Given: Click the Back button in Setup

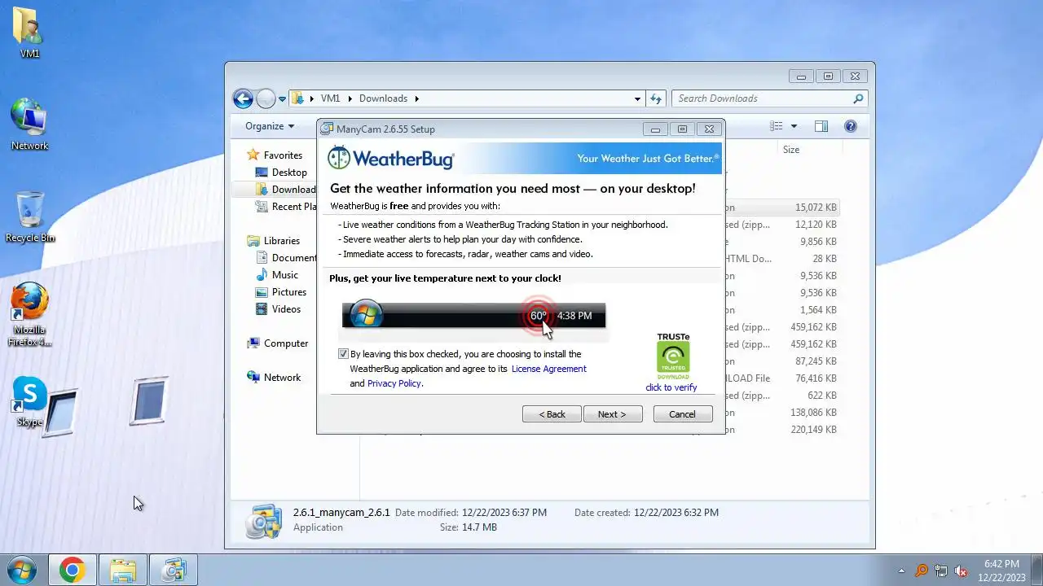Looking at the screenshot, I should pos(552,414).
